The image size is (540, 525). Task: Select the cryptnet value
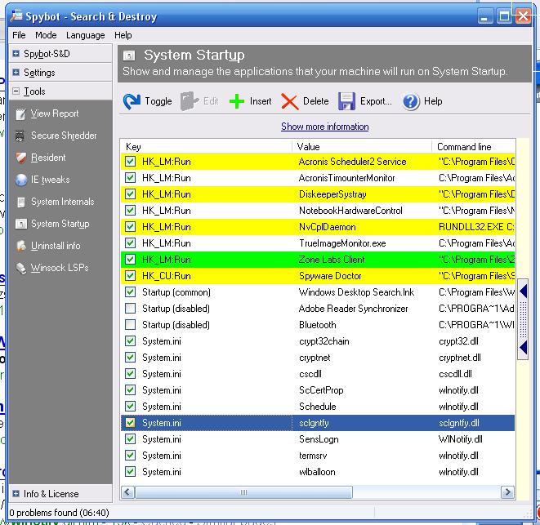[x=315, y=358]
